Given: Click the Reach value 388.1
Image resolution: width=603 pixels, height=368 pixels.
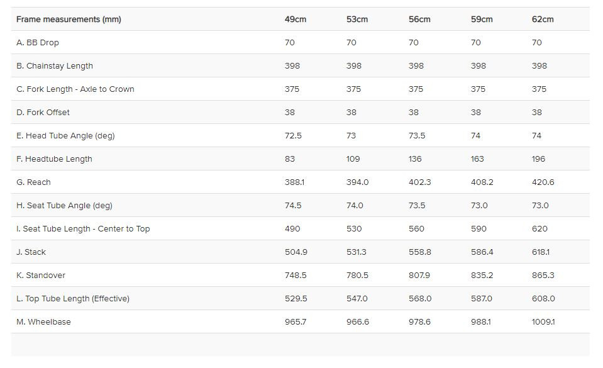Looking at the screenshot, I should pyautogui.click(x=294, y=182).
